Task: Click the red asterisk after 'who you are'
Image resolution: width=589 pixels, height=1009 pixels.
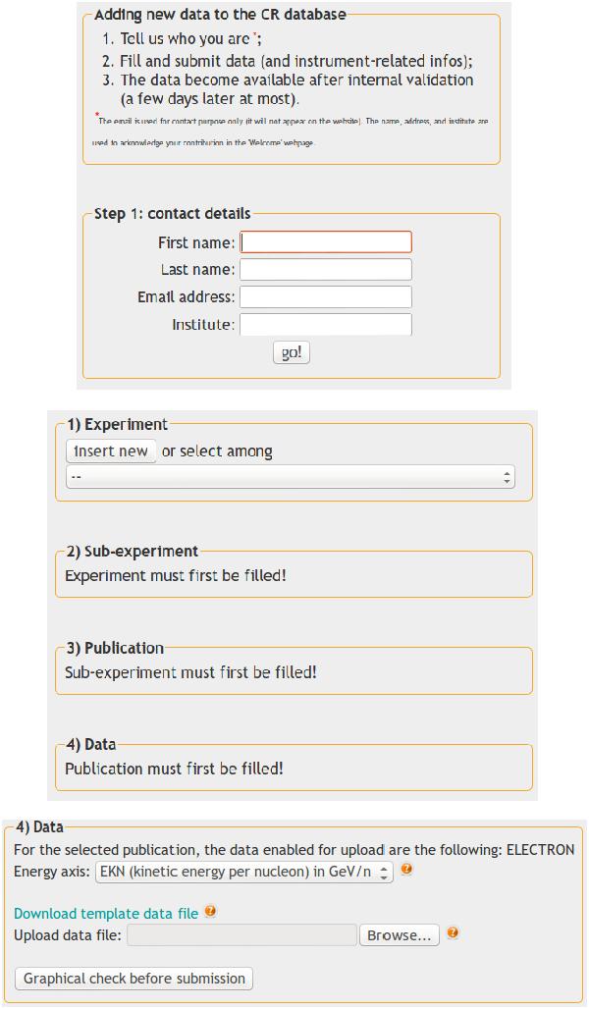Action: (x=255, y=36)
